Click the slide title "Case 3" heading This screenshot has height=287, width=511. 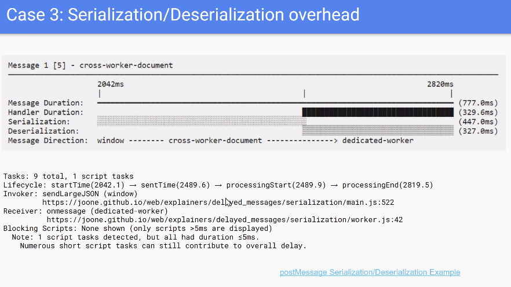[183, 14]
